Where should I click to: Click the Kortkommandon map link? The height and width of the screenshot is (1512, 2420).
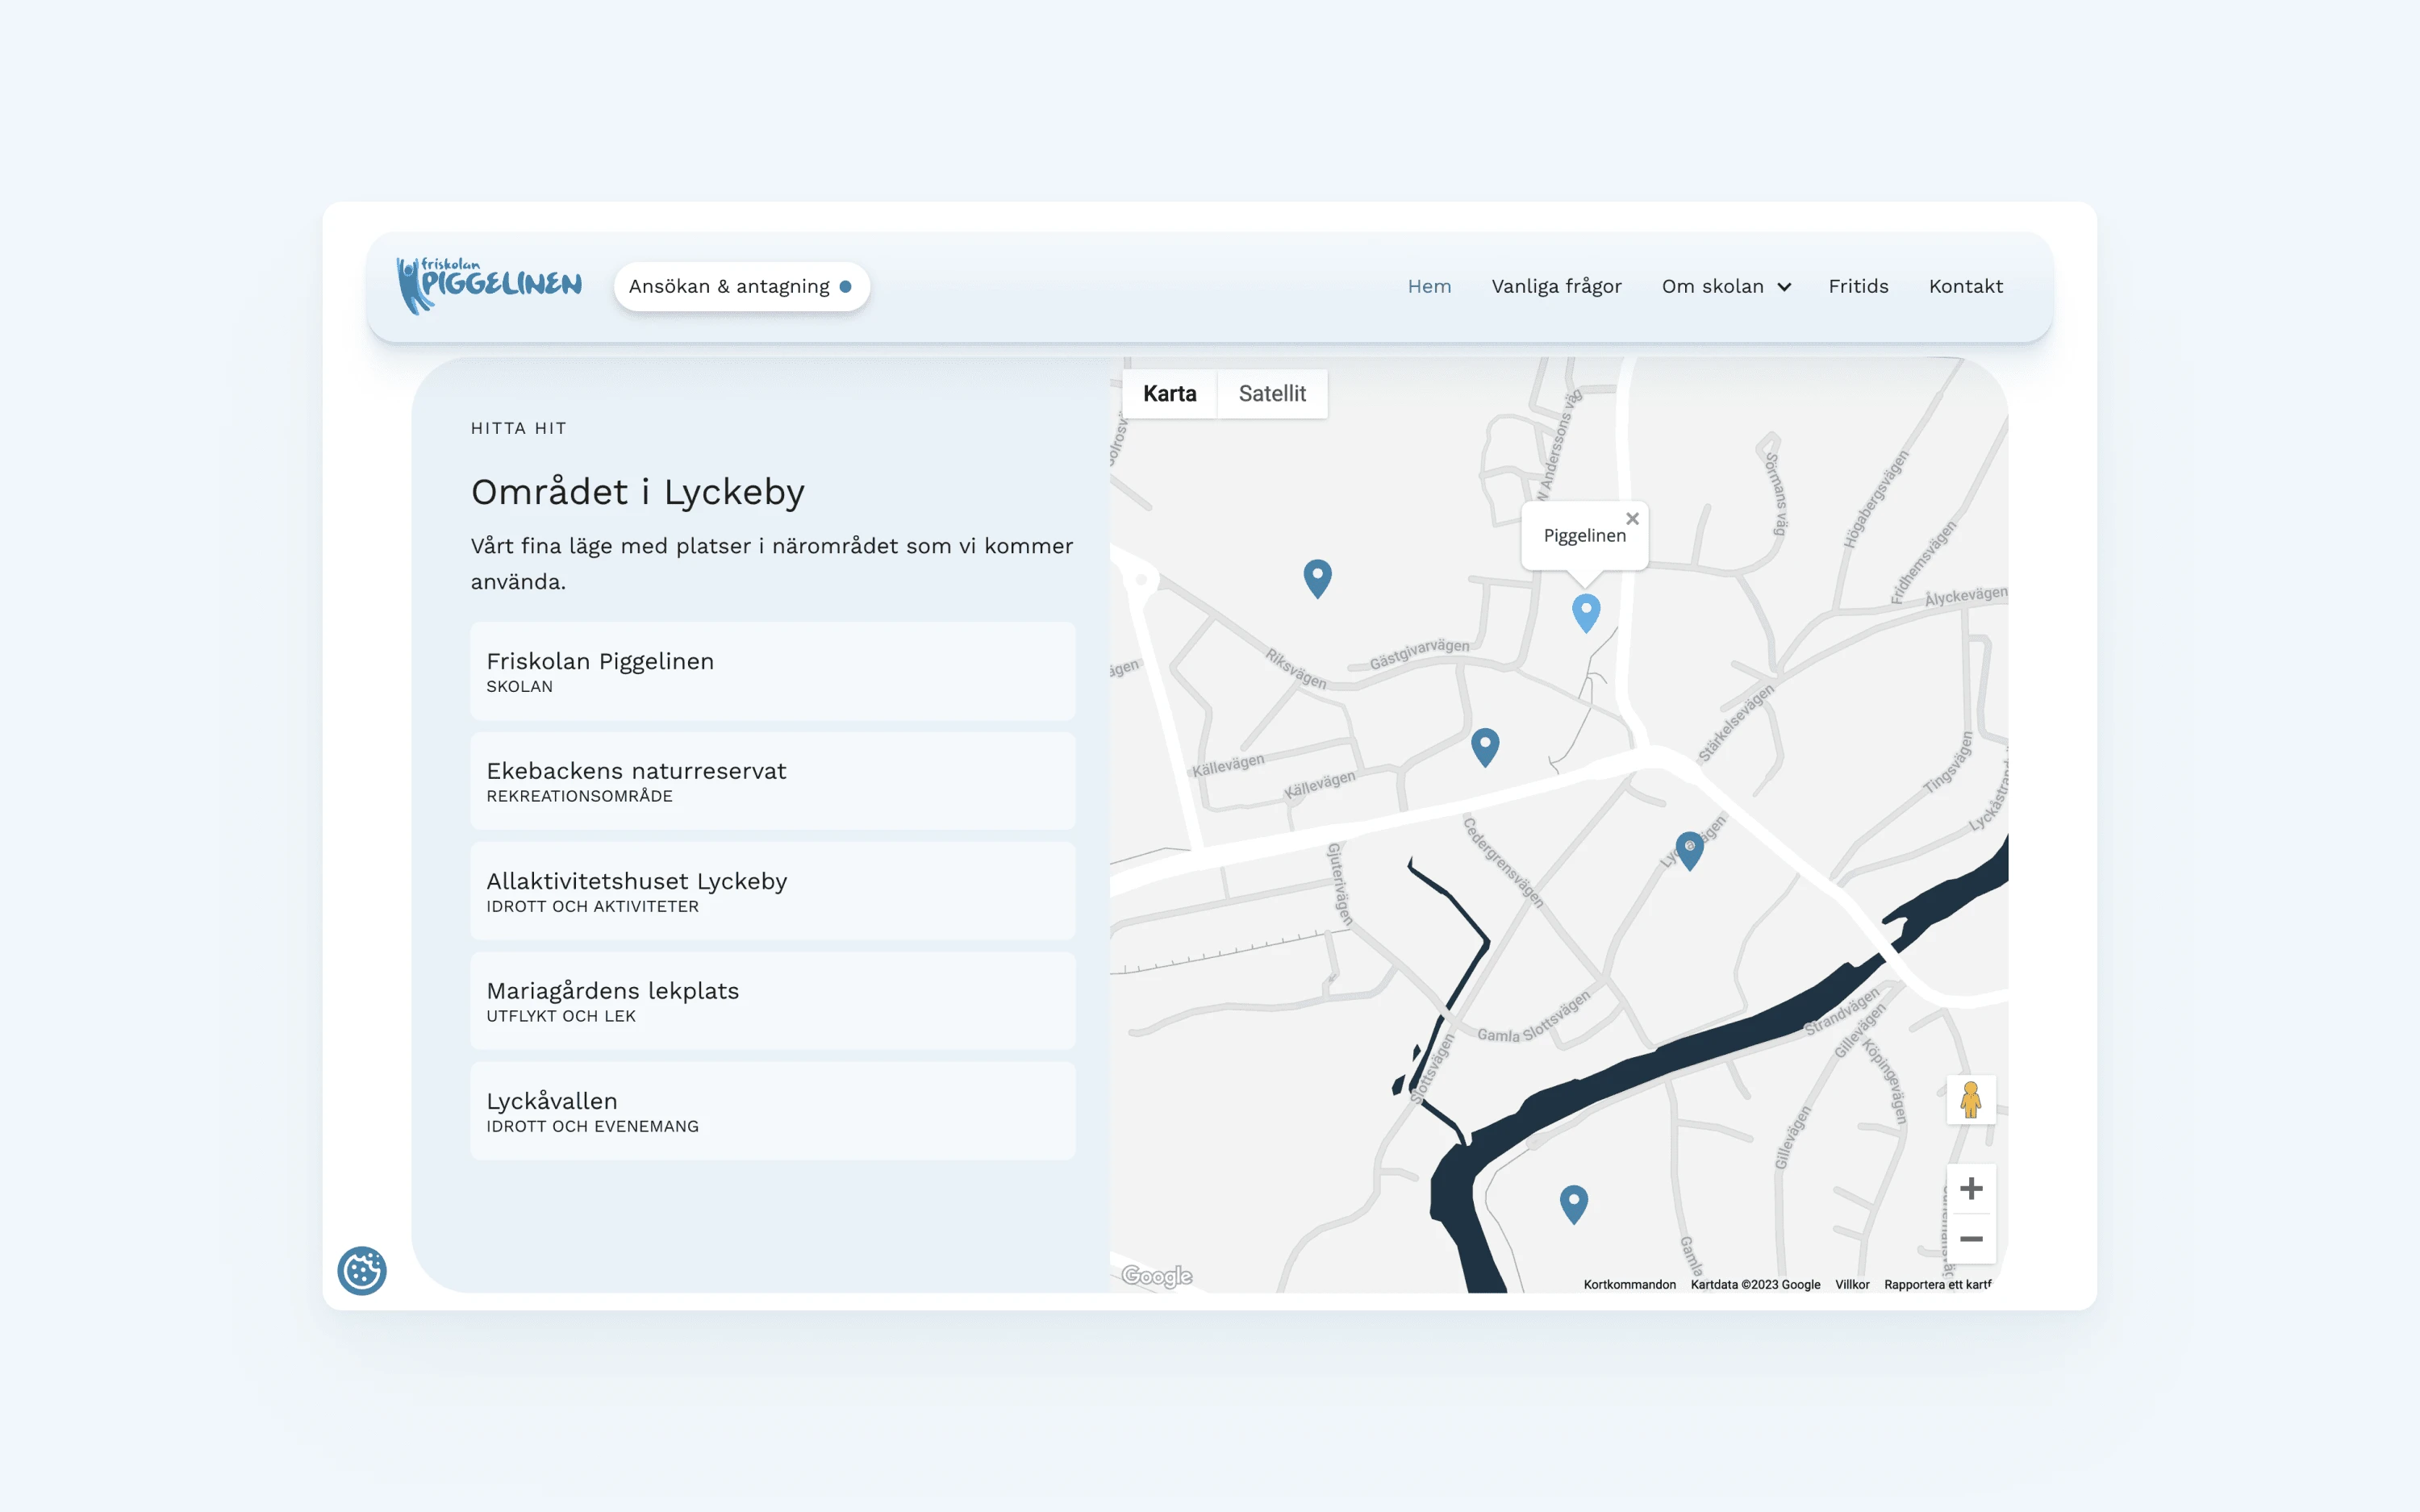(1629, 1284)
